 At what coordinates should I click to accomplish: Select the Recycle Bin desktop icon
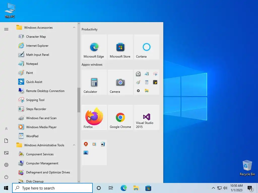pyautogui.click(x=247, y=168)
